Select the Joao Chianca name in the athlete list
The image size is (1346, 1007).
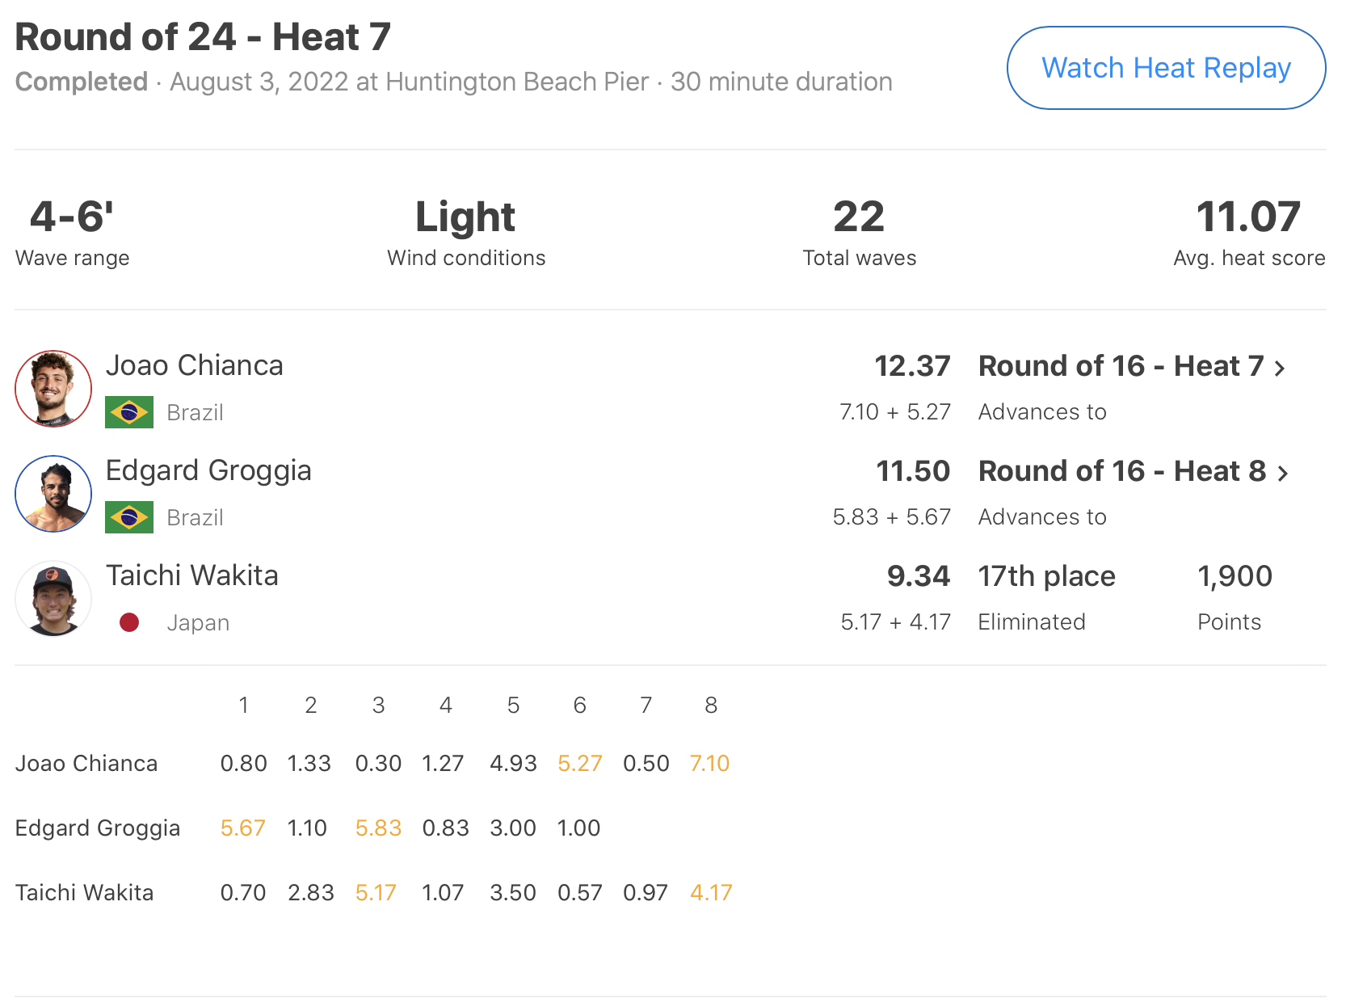[x=194, y=365]
